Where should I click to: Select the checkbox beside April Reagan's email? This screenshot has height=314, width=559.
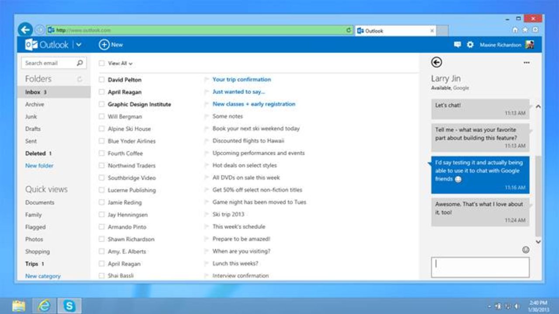(x=102, y=92)
